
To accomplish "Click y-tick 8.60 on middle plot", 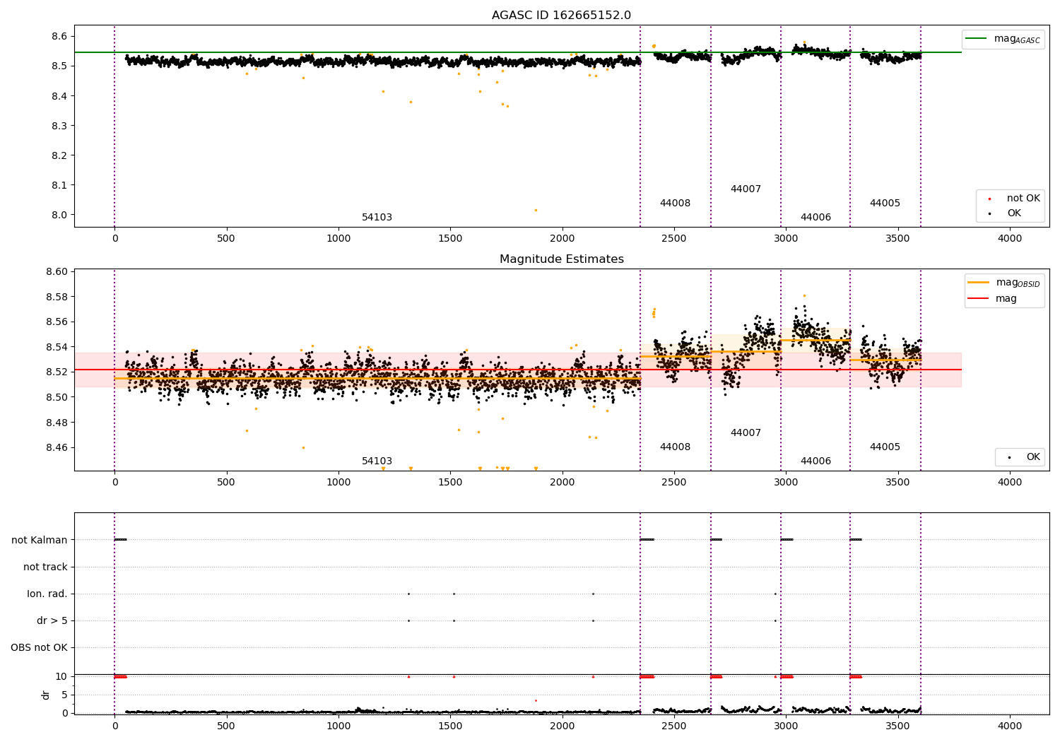I will coord(57,271).
